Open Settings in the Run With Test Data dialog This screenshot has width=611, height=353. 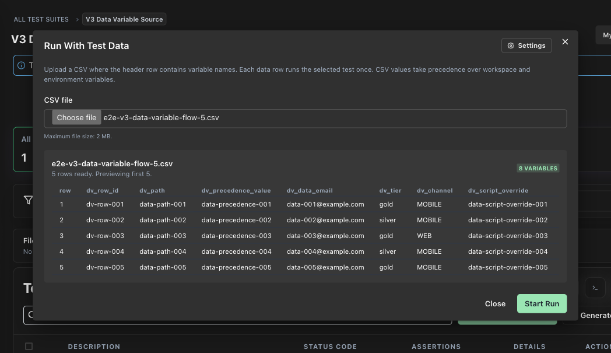[526, 46]
